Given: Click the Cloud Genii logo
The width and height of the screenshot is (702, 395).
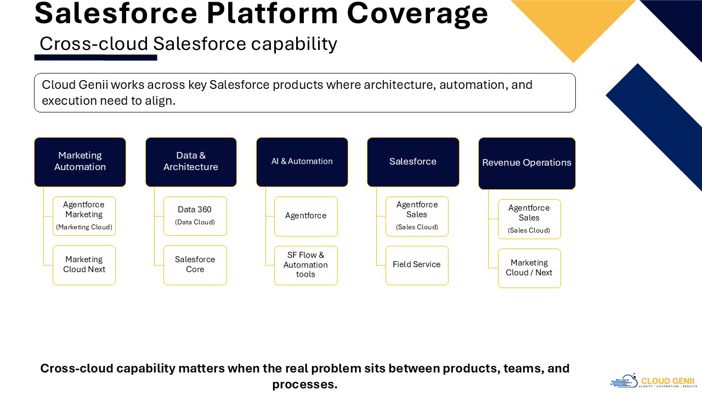Looking at the screenshot, I should pyautogui.click(x=653, y=381).
